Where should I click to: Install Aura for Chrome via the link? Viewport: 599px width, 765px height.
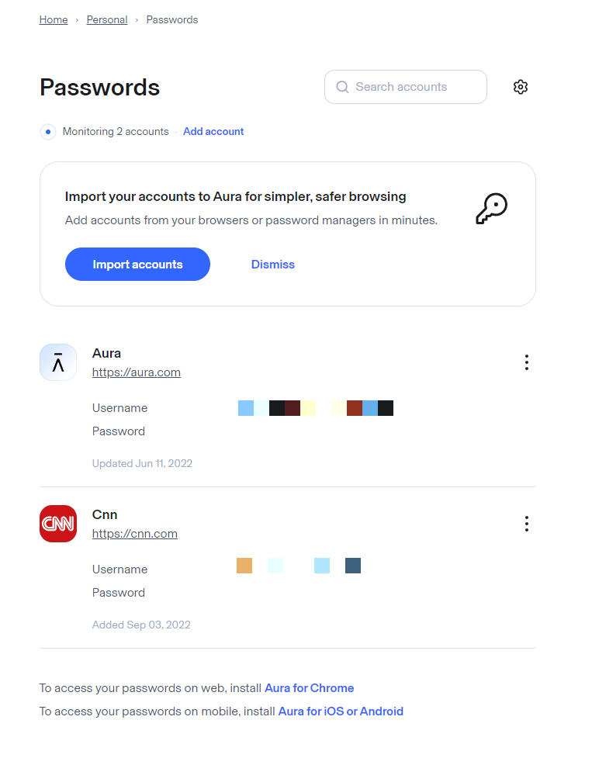pyautogui.click(x=309, y=687)
